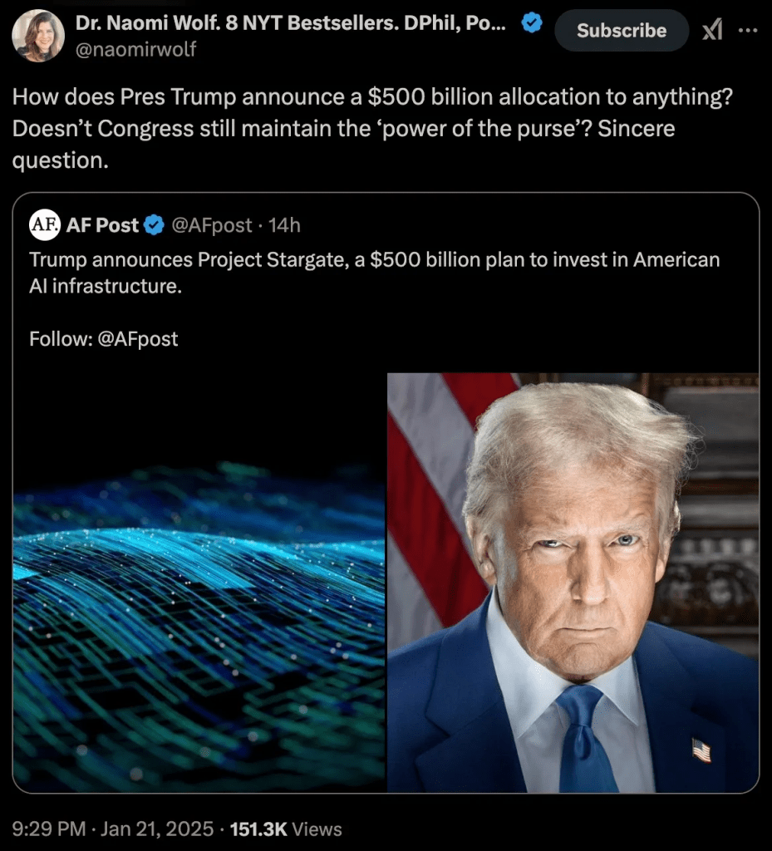
Task: Click the American flag lapel pin in photo
Action: click(x=701, y=750)
